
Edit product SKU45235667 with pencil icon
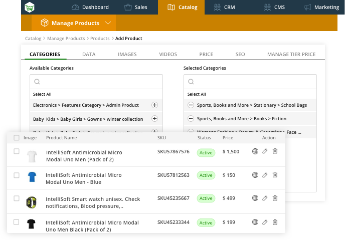[265, 198]
